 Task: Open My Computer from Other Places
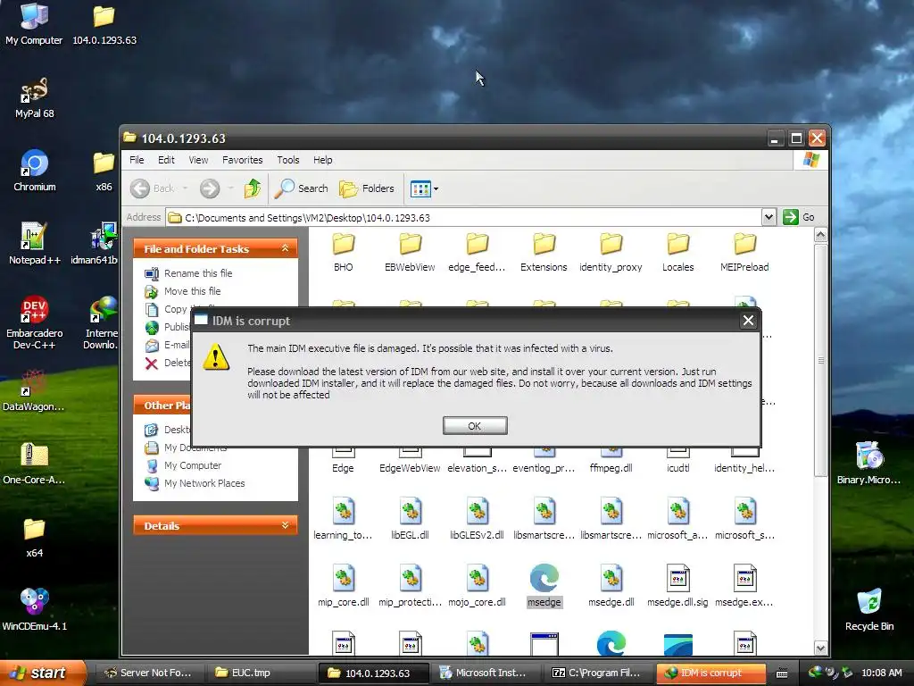coord(193,465)
